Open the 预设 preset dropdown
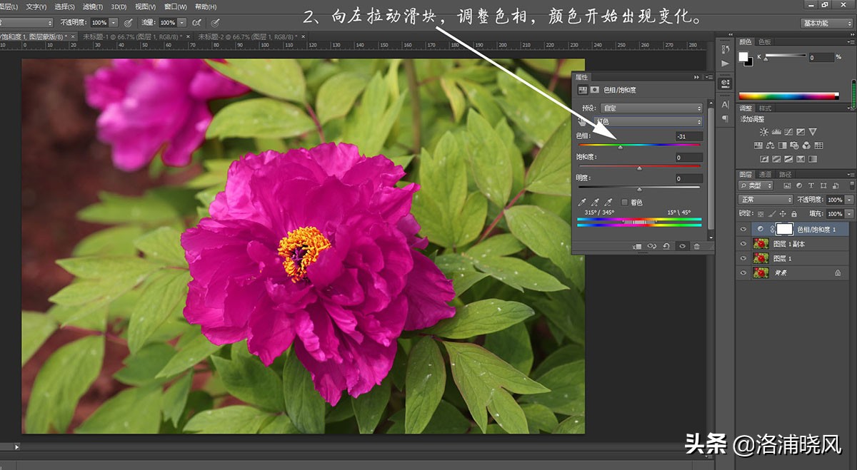 point(651,108)
